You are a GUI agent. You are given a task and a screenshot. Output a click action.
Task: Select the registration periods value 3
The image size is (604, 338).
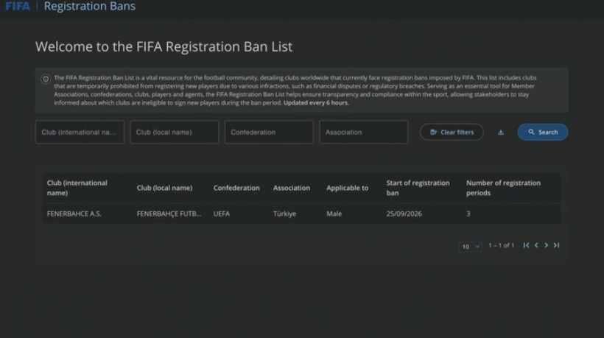click(468, 214)
